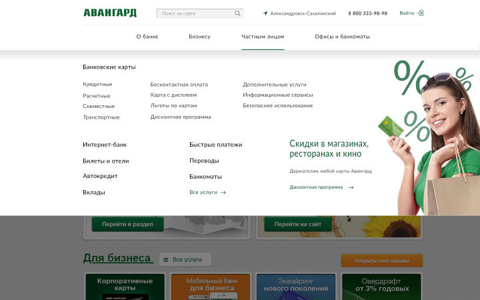Click the login door icon
This screenshot has width=480, height=300.
[420, 13]
